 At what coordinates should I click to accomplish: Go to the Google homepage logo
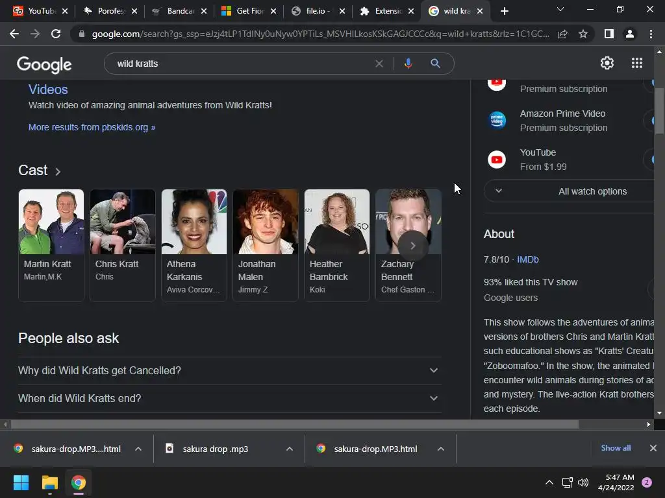tap(44, 64)
